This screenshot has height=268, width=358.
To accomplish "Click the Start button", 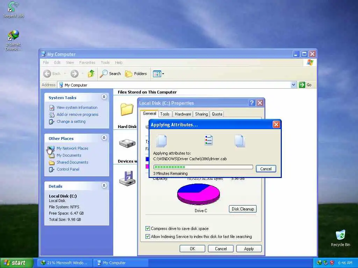I will [x=17, y=263].
